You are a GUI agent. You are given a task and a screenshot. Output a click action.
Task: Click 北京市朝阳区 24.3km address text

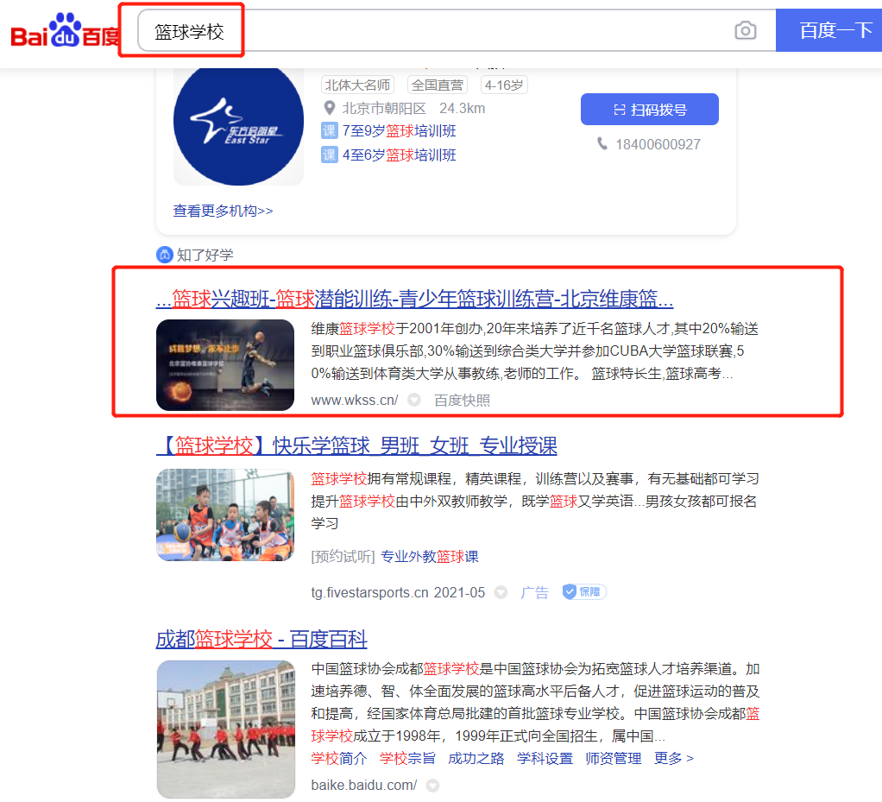pos(413,108)
